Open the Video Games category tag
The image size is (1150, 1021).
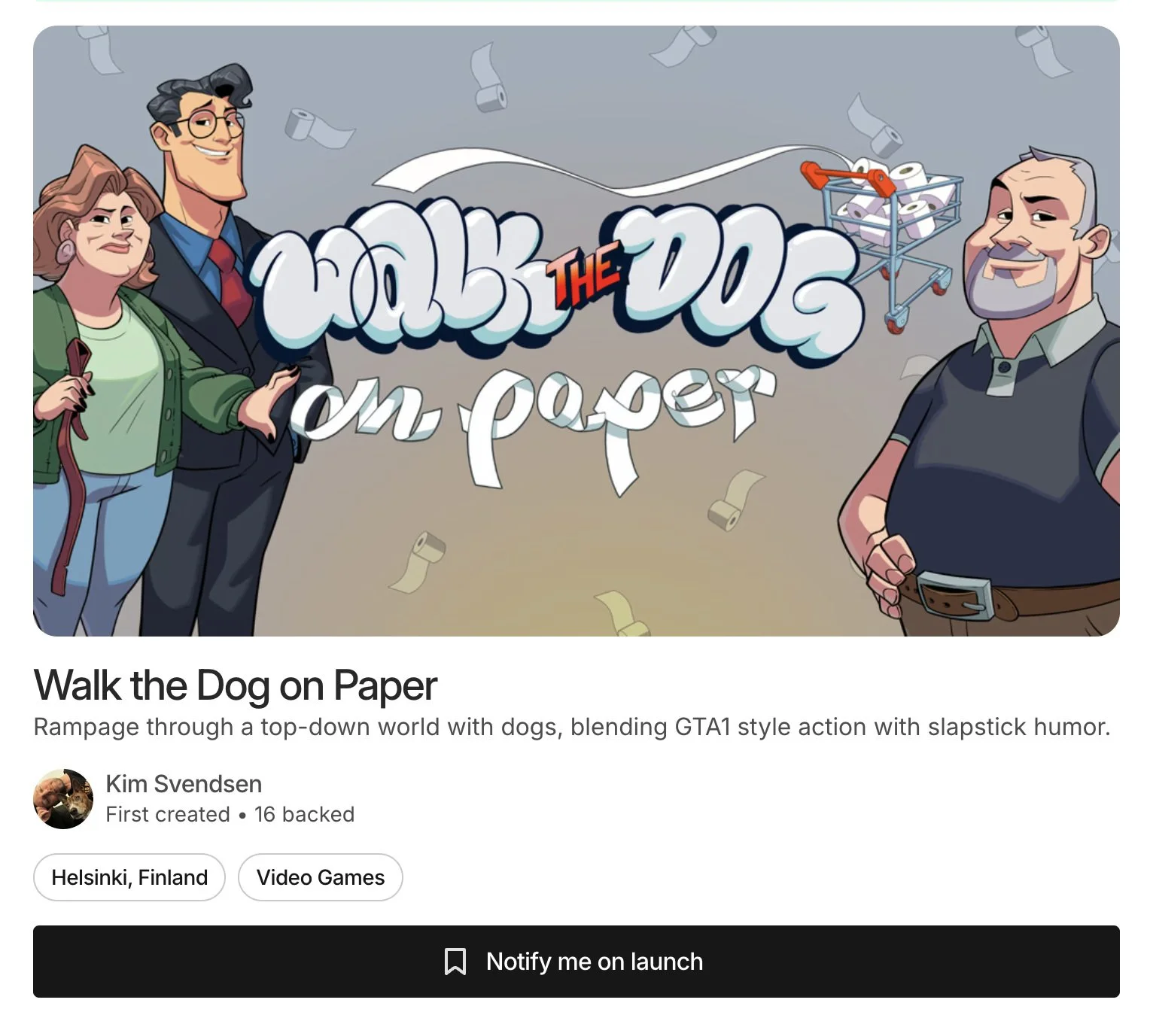[321, 877]
